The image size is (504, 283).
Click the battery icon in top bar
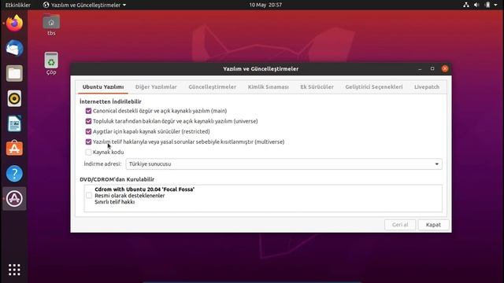click(487, 5)
